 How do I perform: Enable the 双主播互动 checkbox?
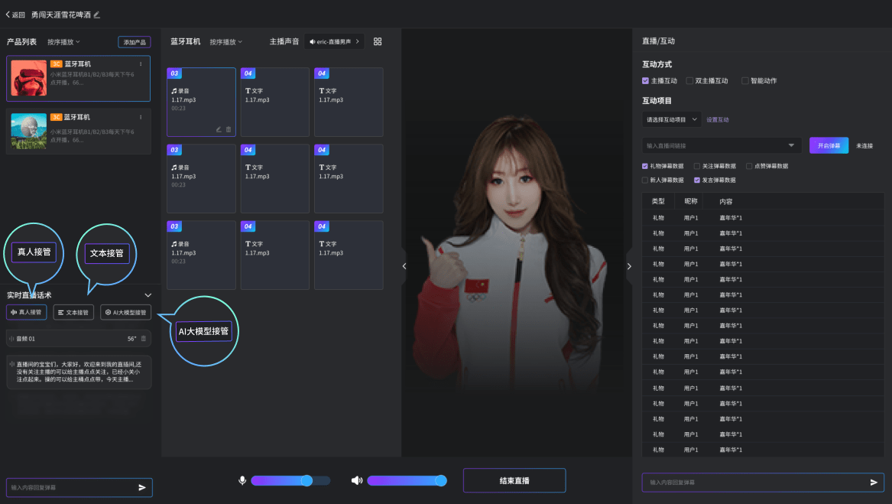click(x=689, y=80)
